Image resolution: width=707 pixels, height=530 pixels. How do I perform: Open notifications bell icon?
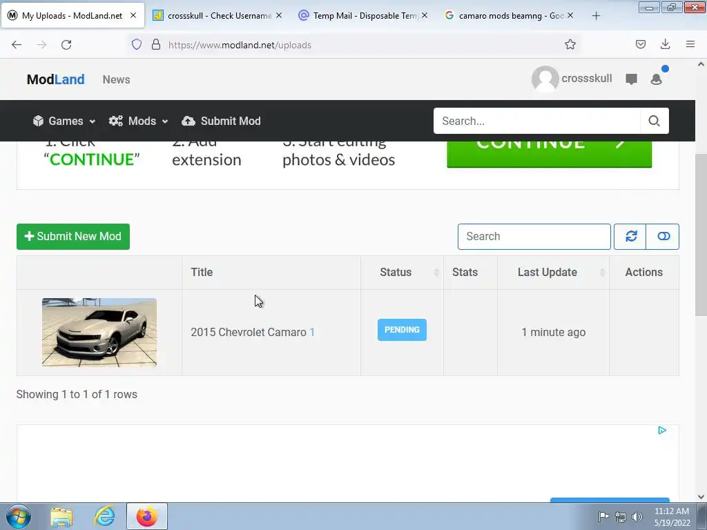pyautogui.click(x=657, y=79)
